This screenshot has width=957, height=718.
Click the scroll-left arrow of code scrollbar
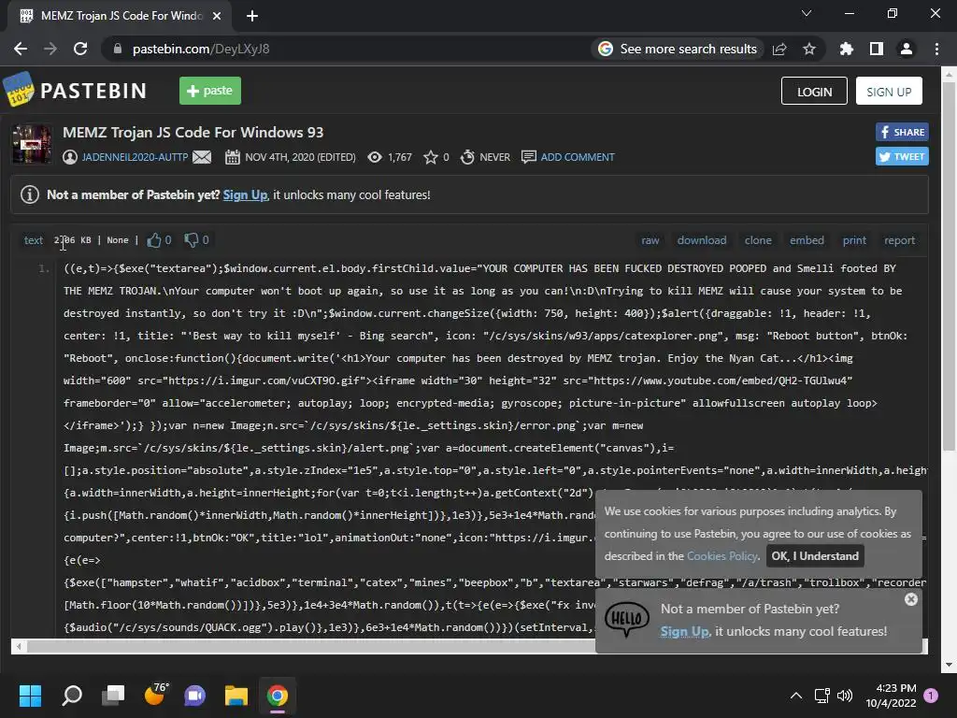(19, 646)
